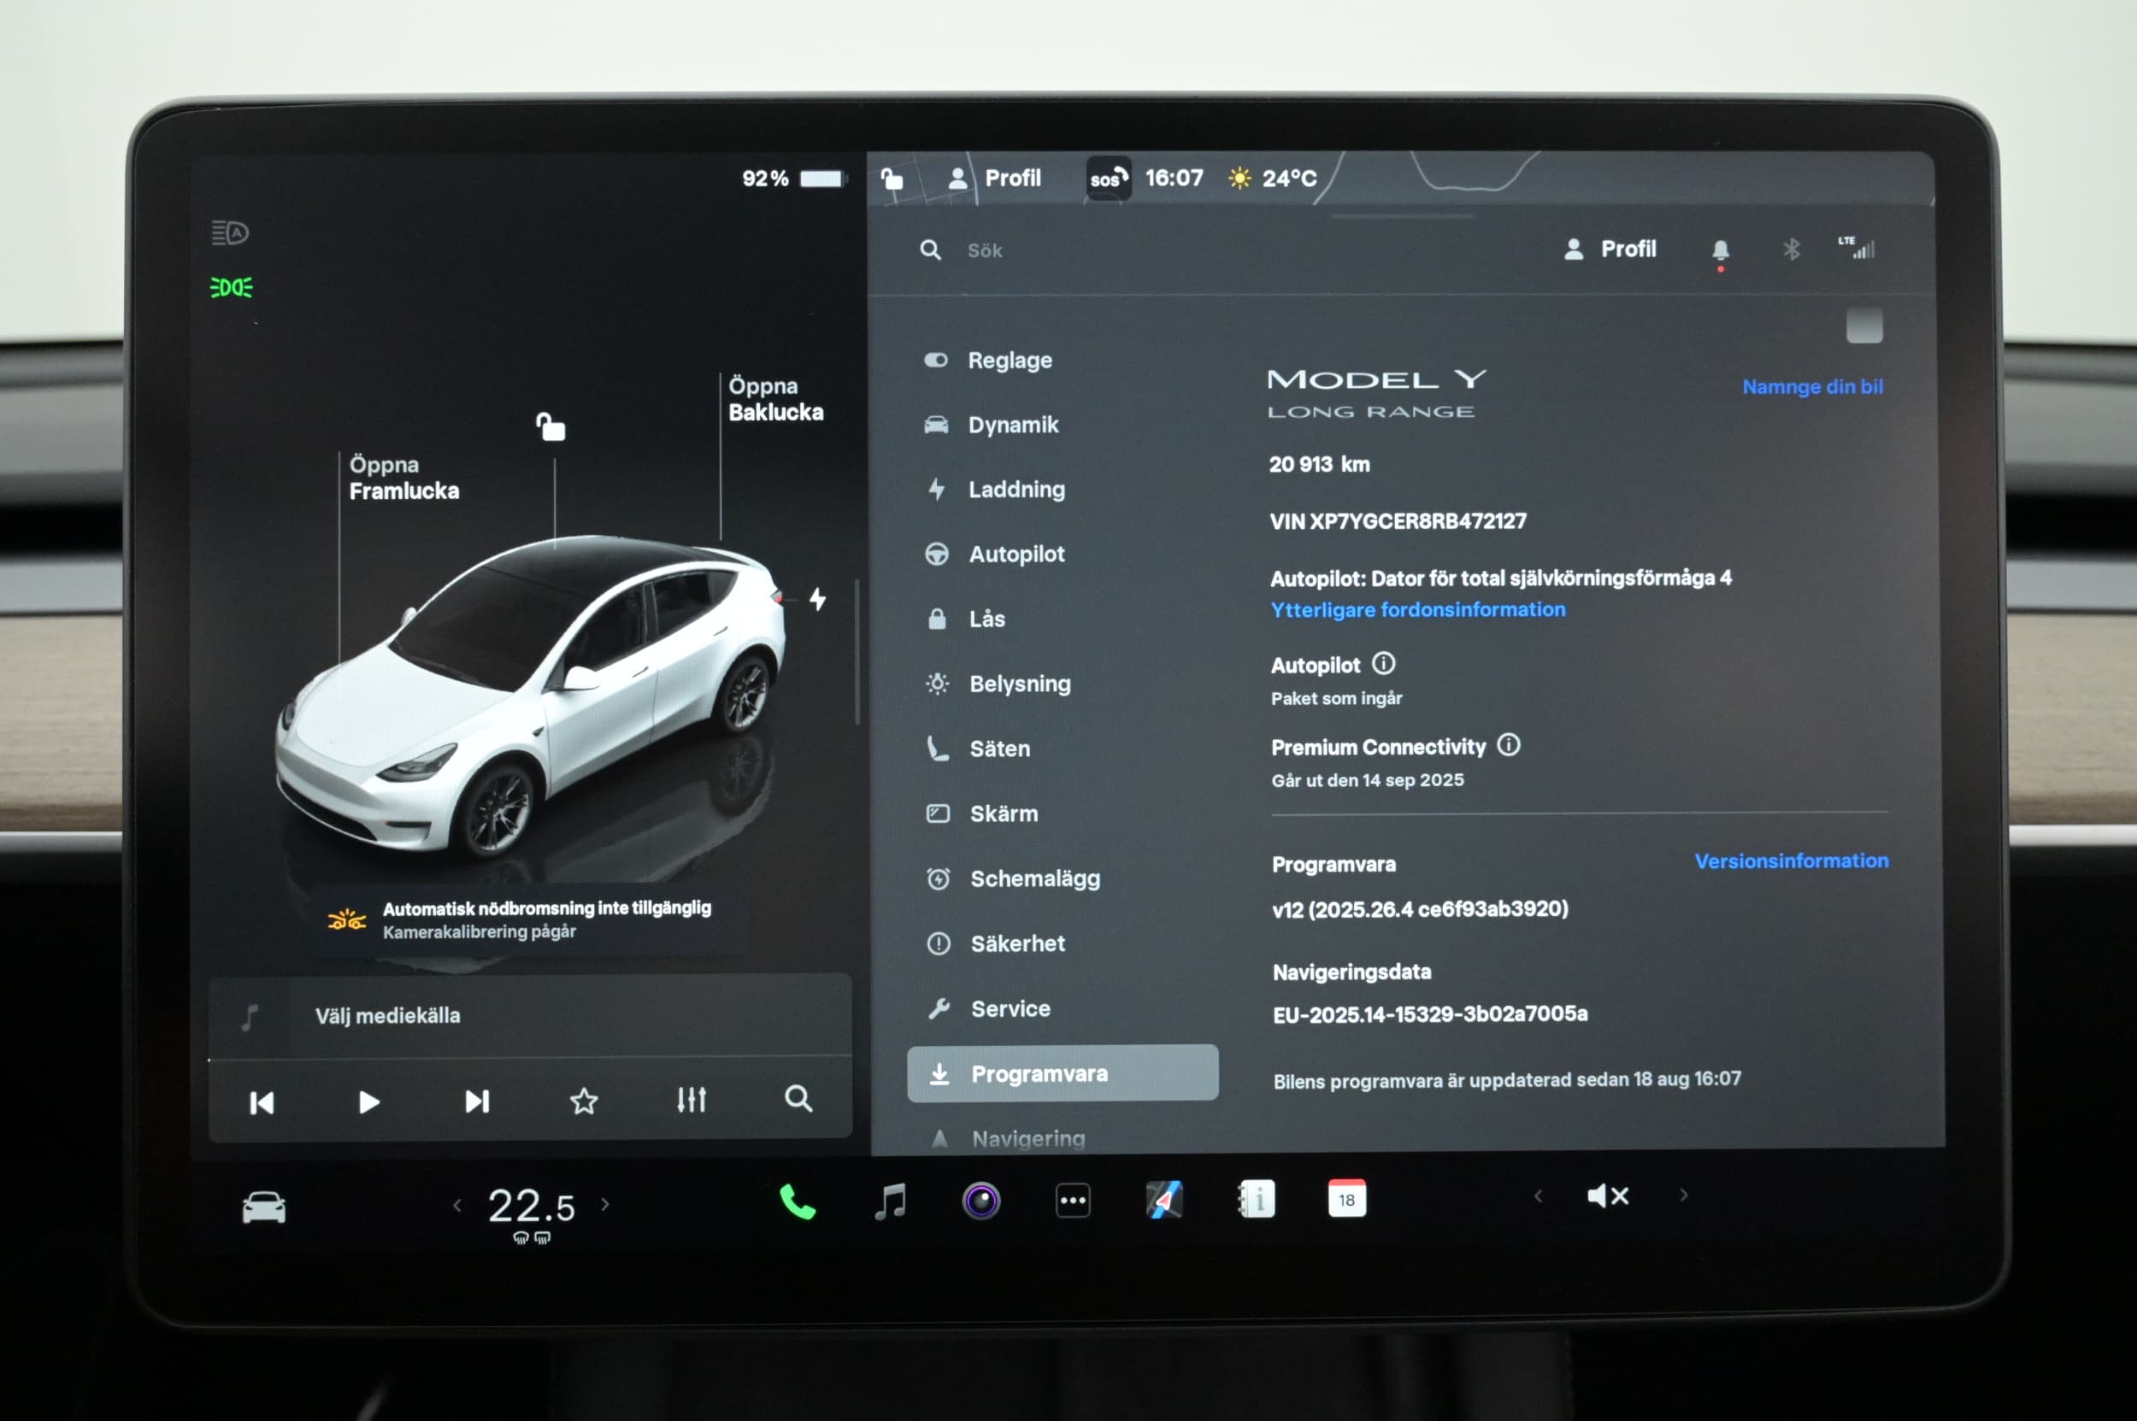Open the phone app in the dock
Image resolution: width=2137 pixels, height=1421 pixels.
[x=797, y=1201]
